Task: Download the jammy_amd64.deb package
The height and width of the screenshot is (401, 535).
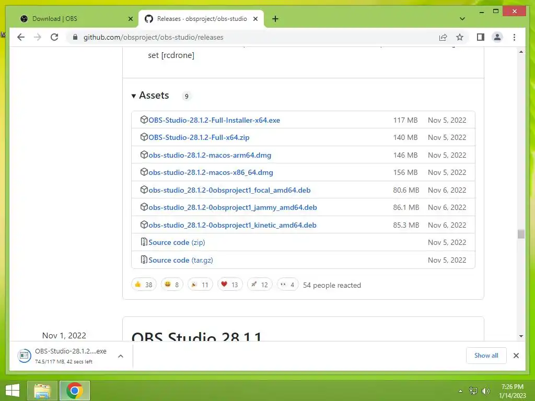Action: pos(232,207)
